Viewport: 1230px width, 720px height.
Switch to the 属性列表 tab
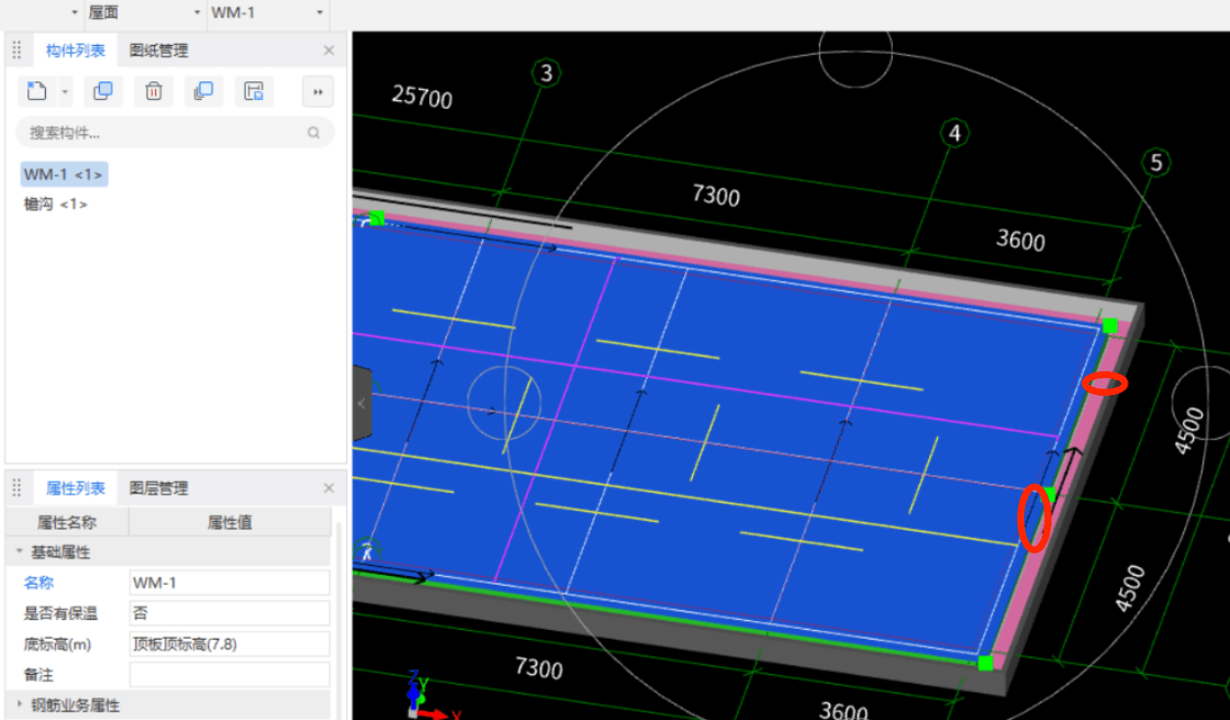tap(75, 488)
